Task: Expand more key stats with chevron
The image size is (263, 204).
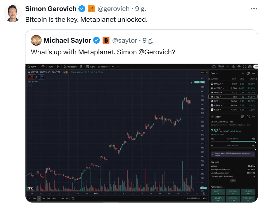Action: tap(233, 181)
